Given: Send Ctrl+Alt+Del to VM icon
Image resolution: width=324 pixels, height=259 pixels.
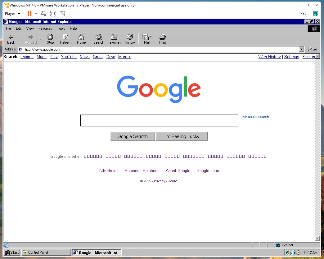Looking at the screenshot, I should (43, 14).
